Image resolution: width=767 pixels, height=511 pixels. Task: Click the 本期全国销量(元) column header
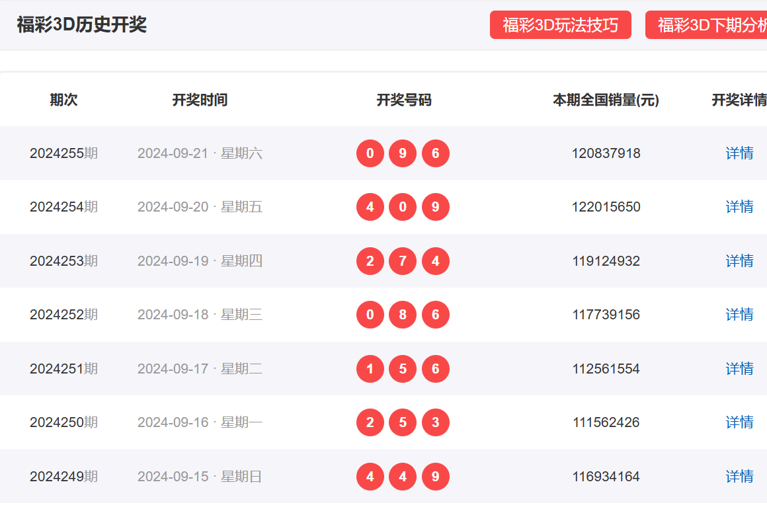(x=606, y=100)
